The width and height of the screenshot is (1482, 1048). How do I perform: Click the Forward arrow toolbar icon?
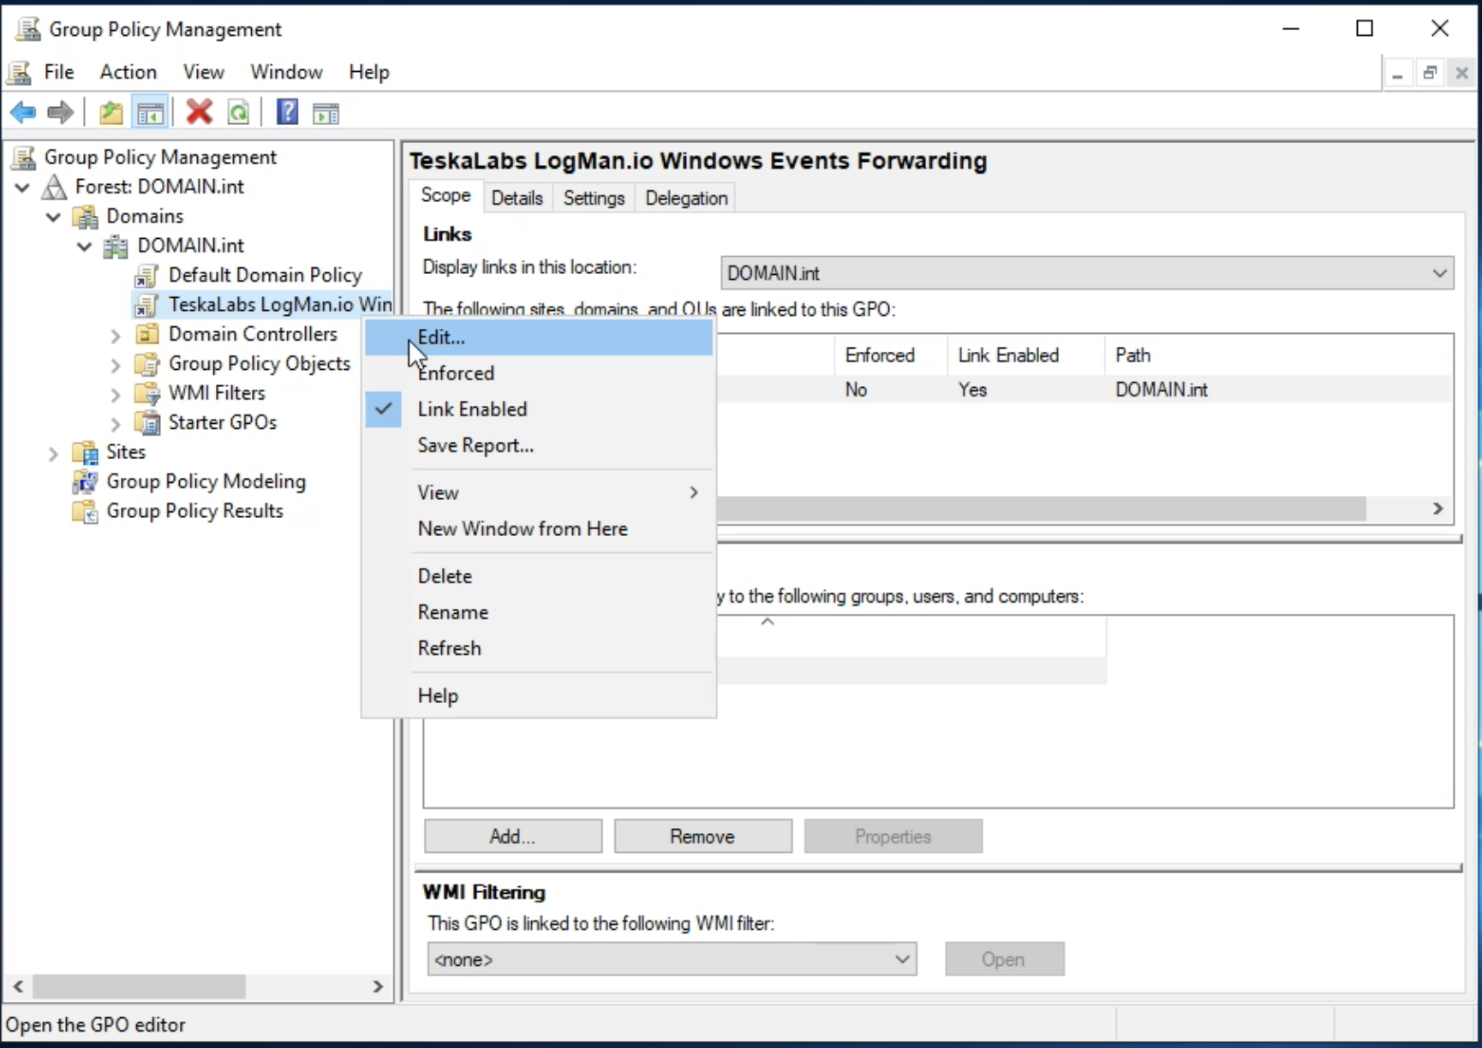[x=60, y=112]
